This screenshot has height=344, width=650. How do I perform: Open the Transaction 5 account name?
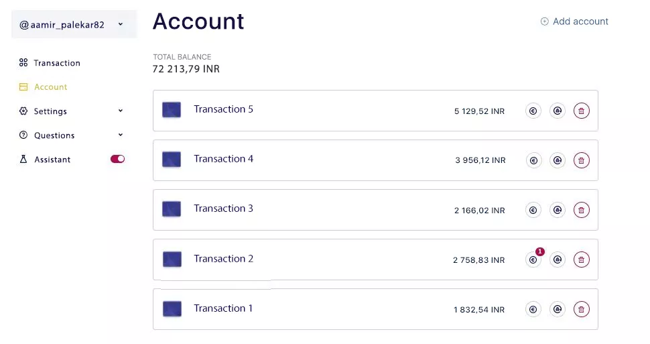tap(223, 109)
